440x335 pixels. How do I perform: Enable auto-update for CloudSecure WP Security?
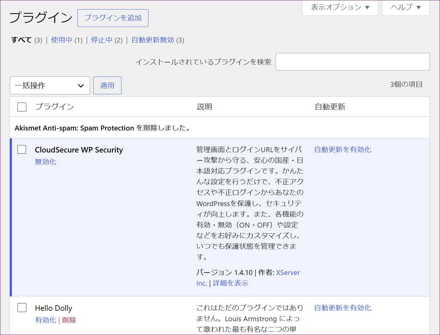pyautogui.click(x=343, y=149)
